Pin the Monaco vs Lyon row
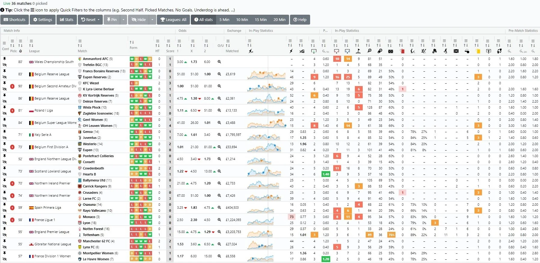Viewport: 540px width, 263px height. tap(5, 217)
